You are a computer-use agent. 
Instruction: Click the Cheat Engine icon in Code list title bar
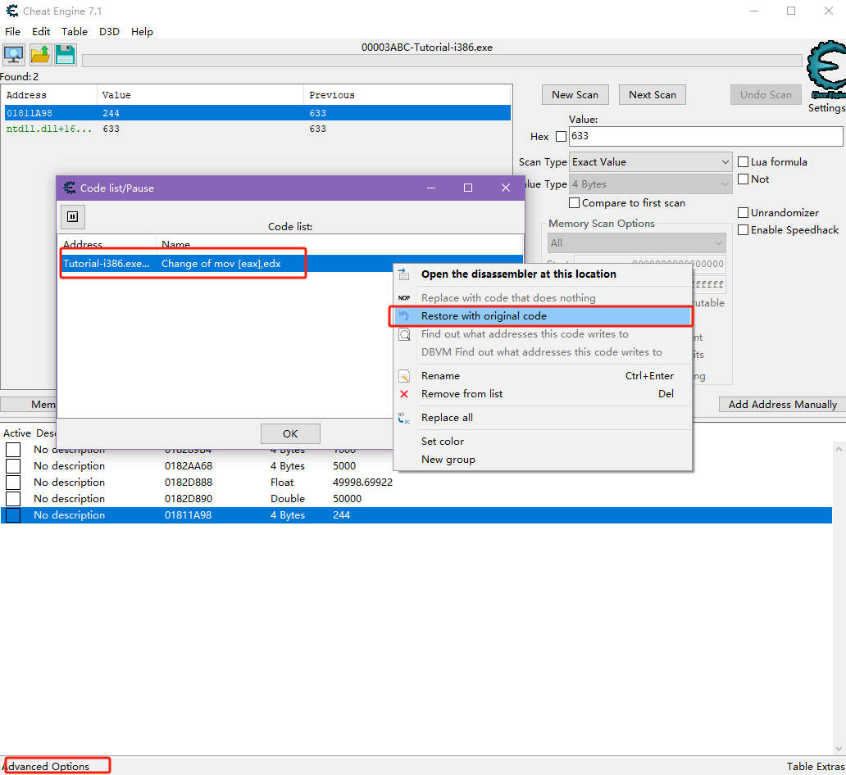70,188
